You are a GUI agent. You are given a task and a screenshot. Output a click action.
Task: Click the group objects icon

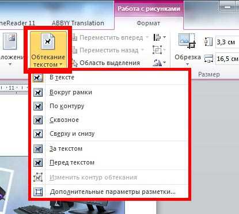click(157, 50)
